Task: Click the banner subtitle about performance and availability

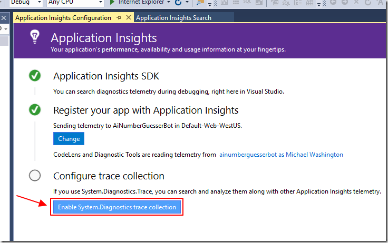Action: coord(168,49)
